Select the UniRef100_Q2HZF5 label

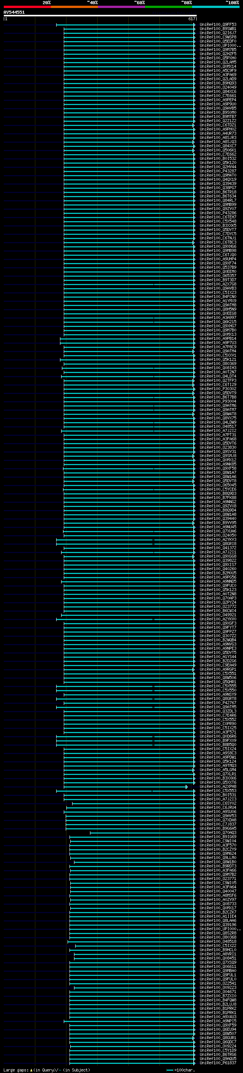point(218,54)
